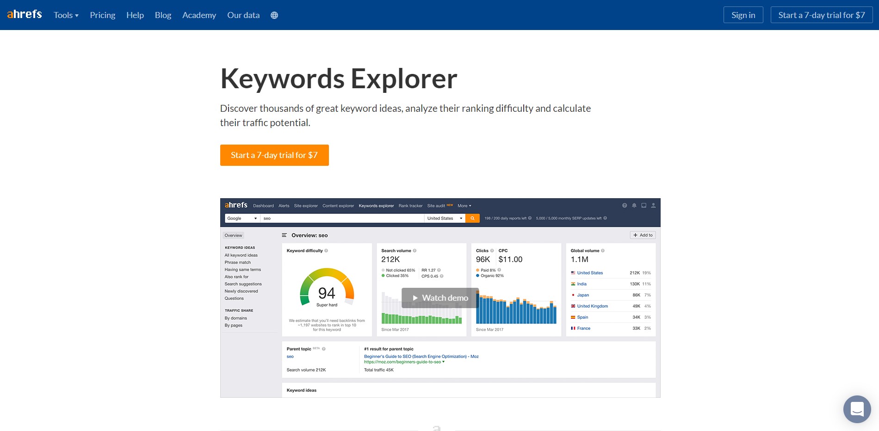The width and height of the screenshot is (879, 431).
Task: Open the Academy menu item
Action: pos(199,15)
